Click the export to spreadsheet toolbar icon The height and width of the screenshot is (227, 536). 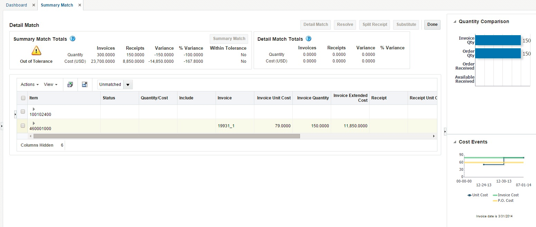coord(70,85)
